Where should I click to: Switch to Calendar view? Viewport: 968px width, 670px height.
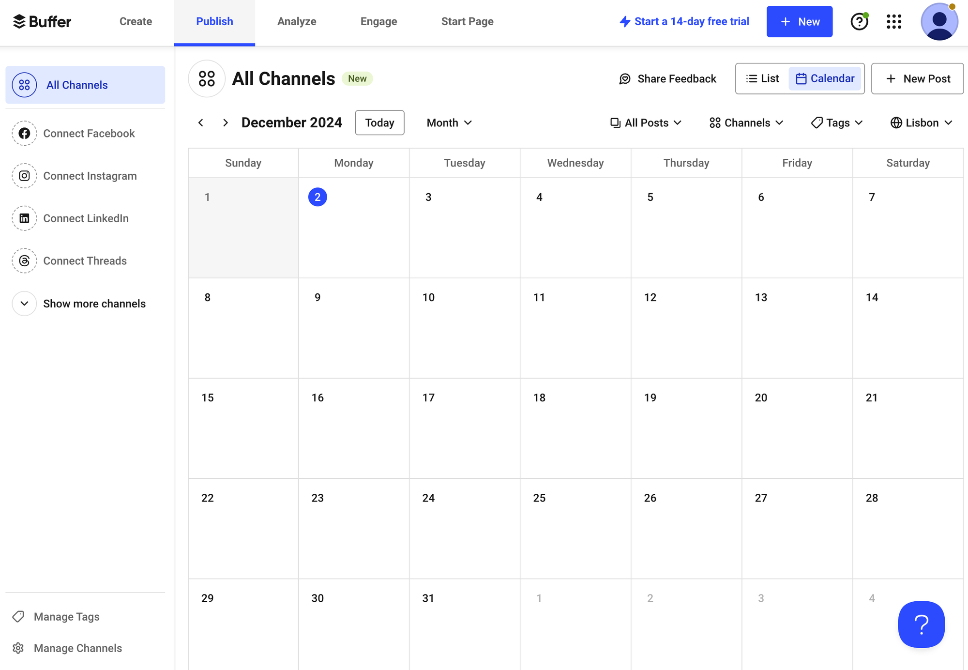[x=825, y=78]
